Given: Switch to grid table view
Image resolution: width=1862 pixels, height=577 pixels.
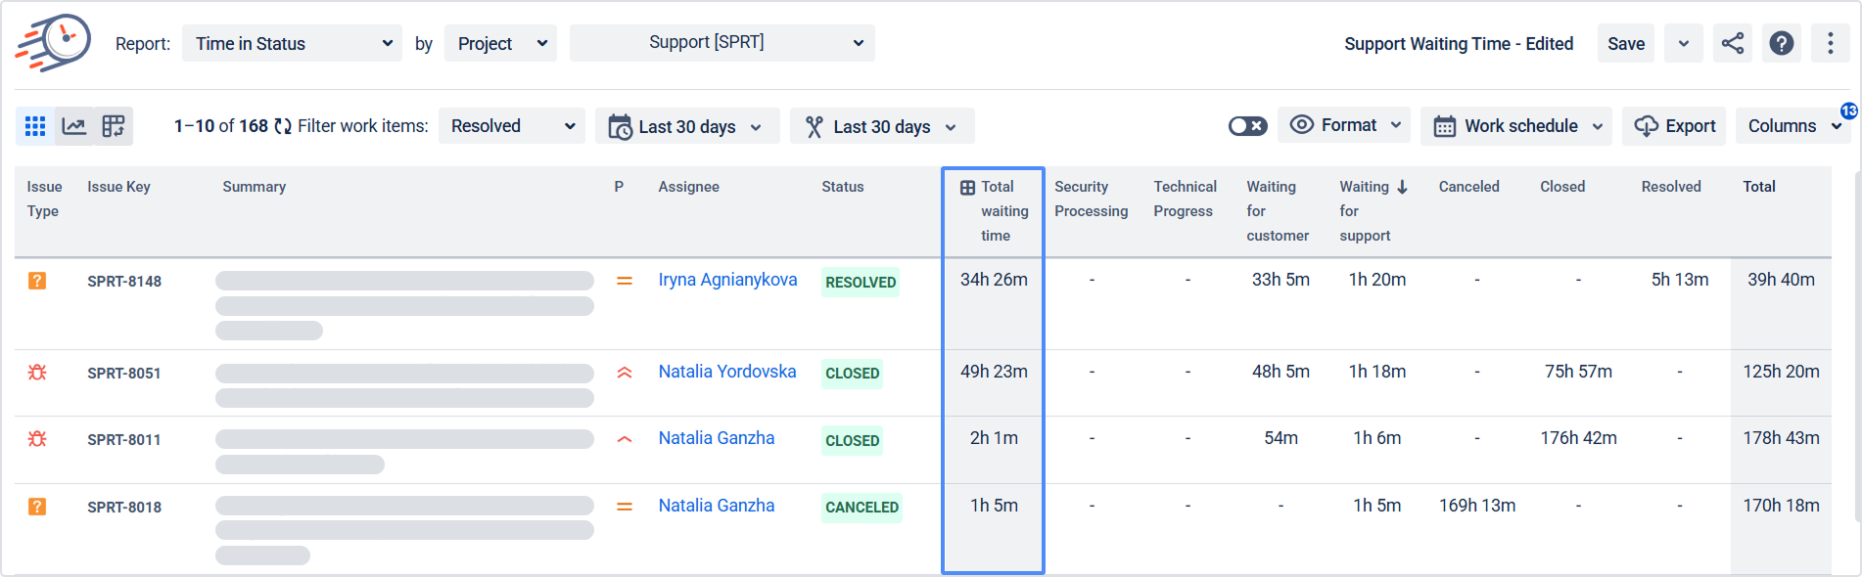Looking at the screenshot, I should (x=35, y=126).
